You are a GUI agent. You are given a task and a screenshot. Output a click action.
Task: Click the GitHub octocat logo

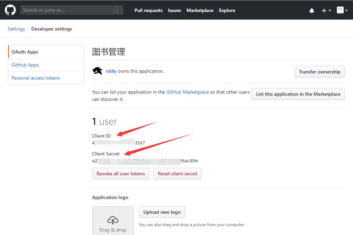[10, 10]
